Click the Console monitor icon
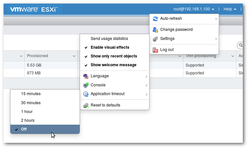249x149 pixels. 86,85
